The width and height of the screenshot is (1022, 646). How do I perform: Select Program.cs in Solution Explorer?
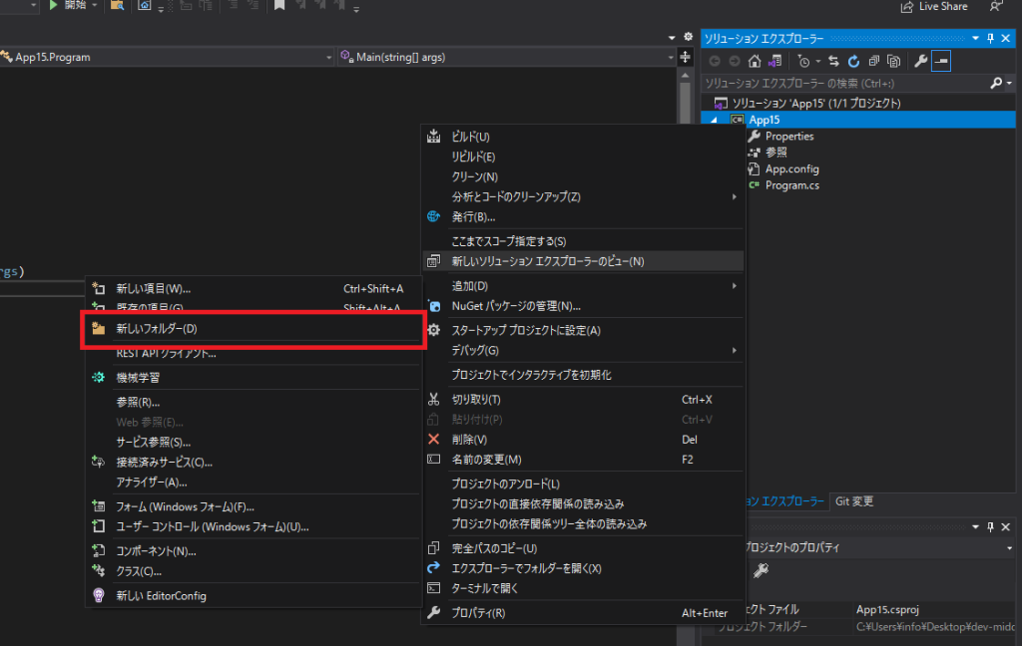coord(793,184)
